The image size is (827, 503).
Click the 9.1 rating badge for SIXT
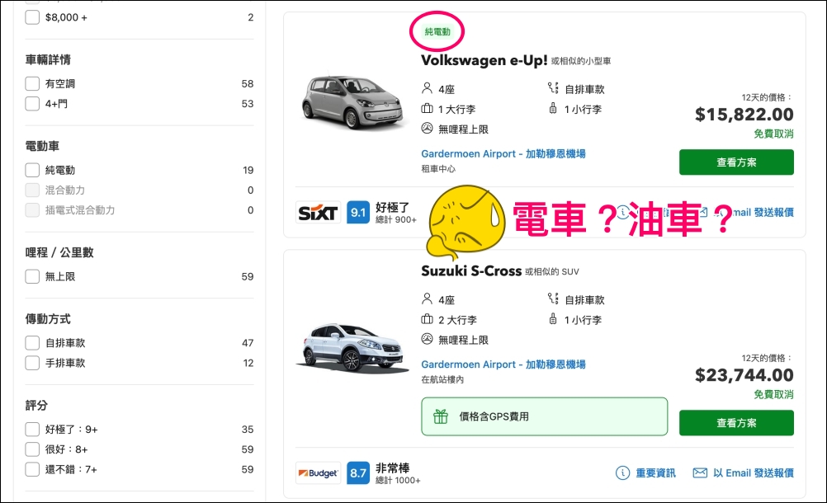[x=358, y=212]
